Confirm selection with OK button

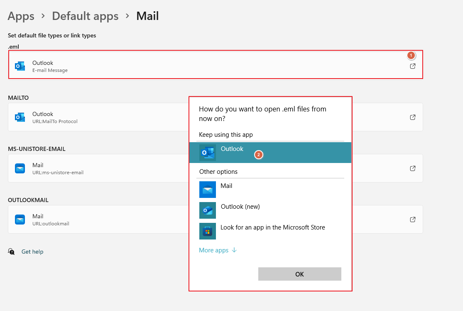point(299,274)
